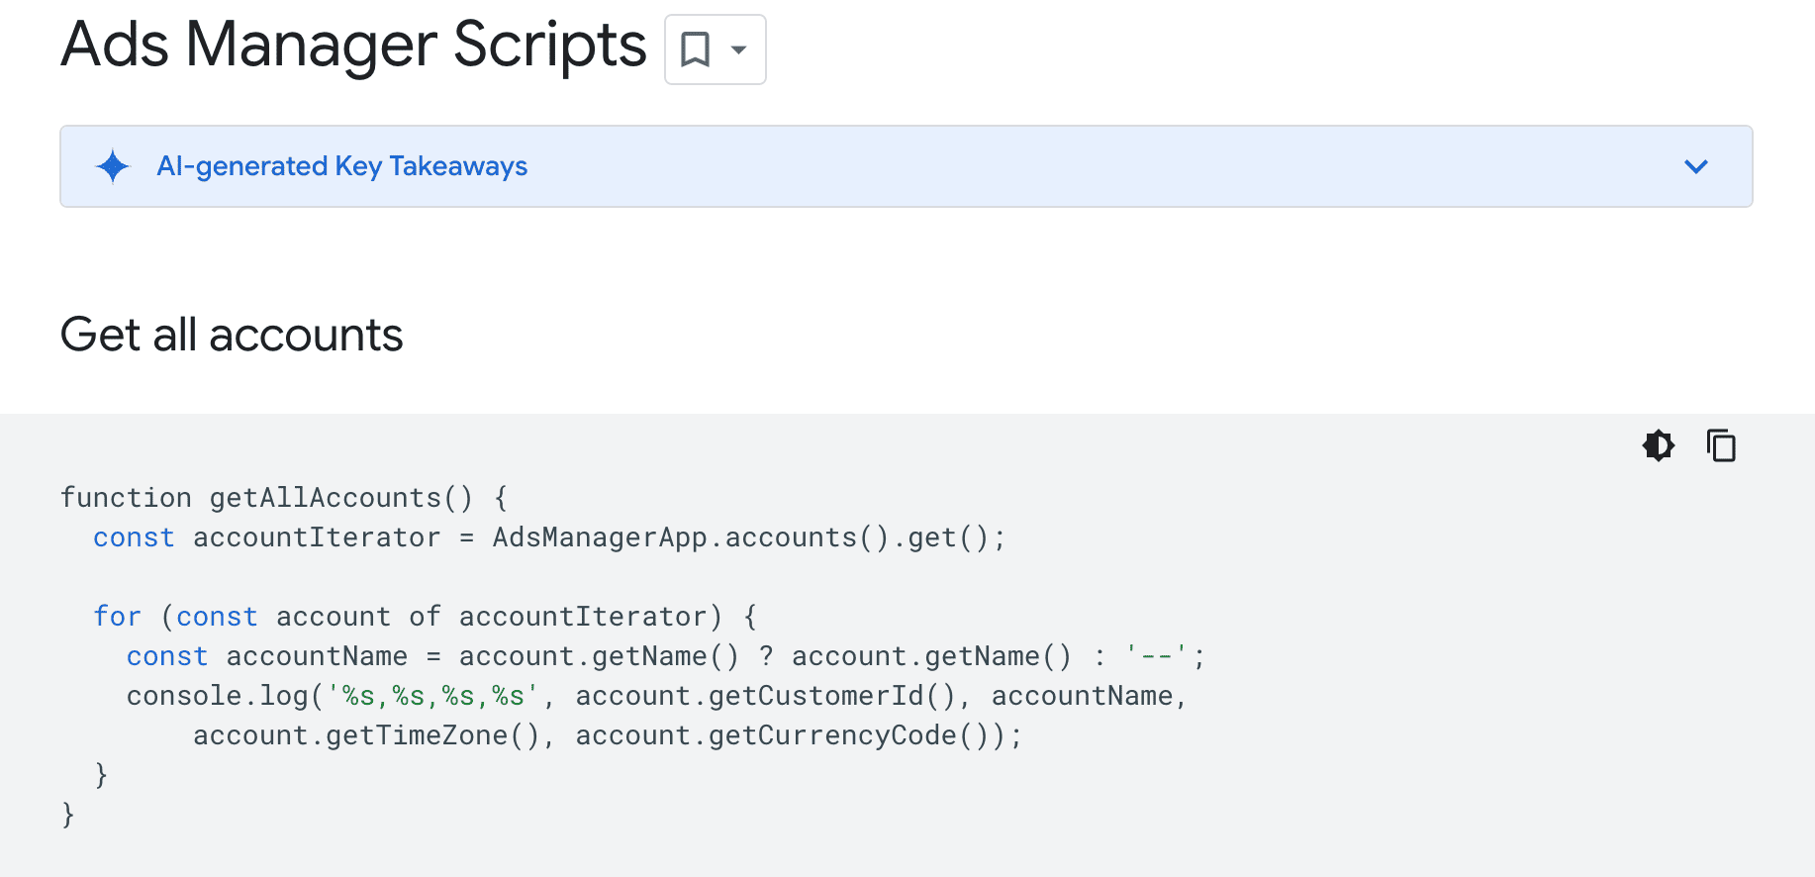
Task: Click 'const accountName =' in the code
Action: 284,656
